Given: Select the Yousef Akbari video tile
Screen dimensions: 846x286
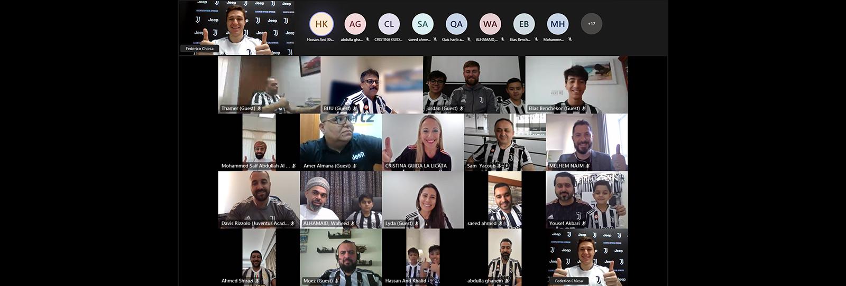Looking at the screenshot, I should 587,200.
